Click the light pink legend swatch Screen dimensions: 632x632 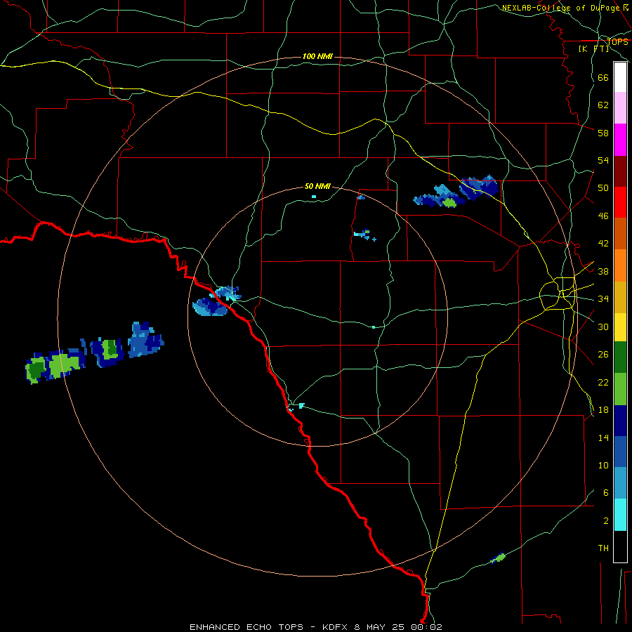(x=620, y=107)
